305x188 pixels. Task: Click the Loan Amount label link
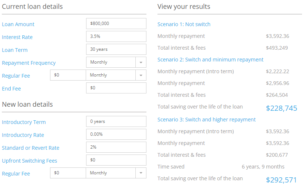tap(18, 24)
